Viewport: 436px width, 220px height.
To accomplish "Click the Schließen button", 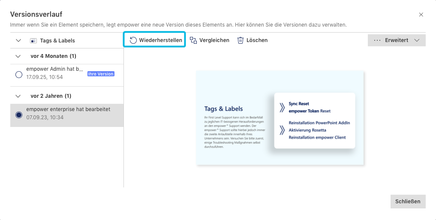I will tap(408, 202).
